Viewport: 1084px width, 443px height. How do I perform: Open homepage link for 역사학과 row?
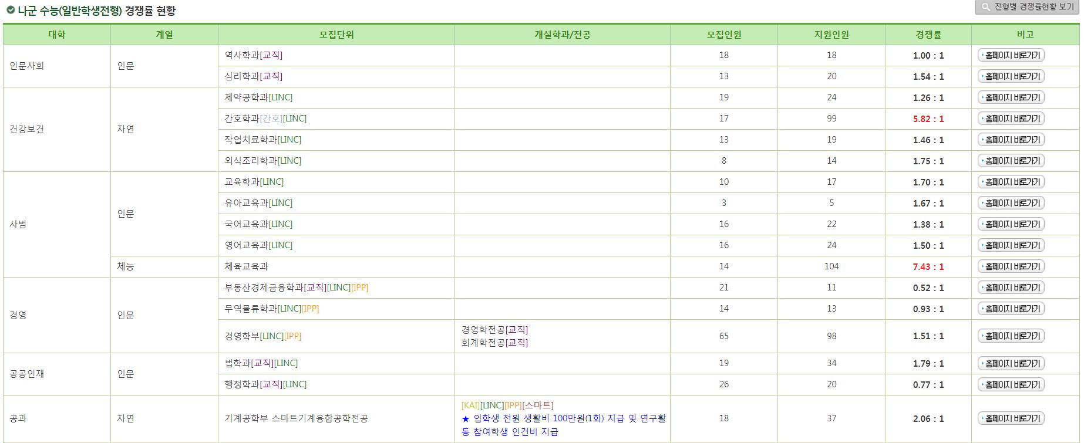tap(1011, 55)
